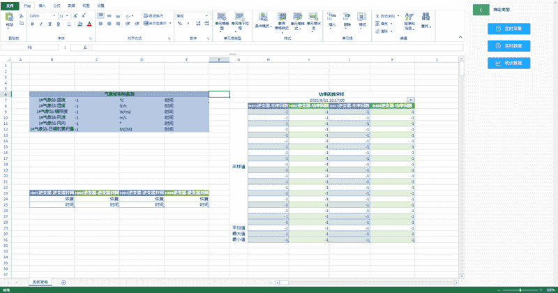The width and height of the screenshot is (558, 293).
Task: Click the fill background color icon
Action: pyautogui.click(x=80, y=24)
